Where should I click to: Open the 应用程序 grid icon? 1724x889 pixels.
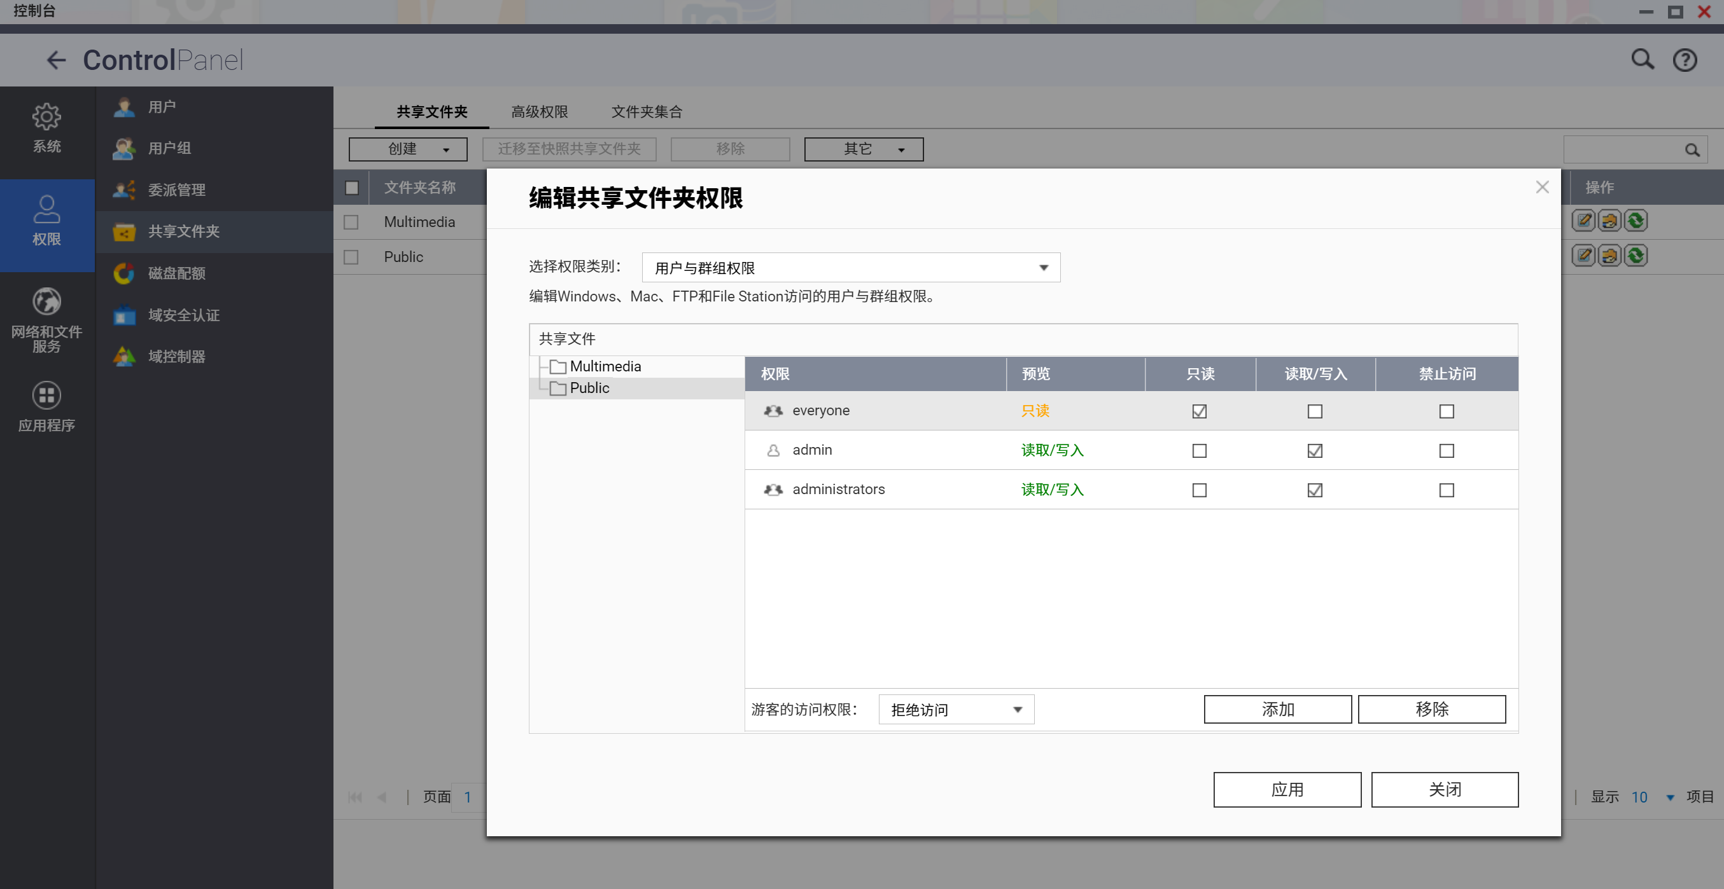point(46,396)
